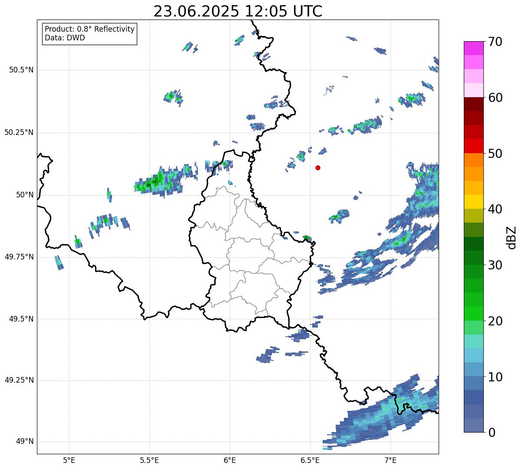This screenshot has width=522, height=469.
Task: Click the colorbar tick label "70"
Action: pos(495,42)
